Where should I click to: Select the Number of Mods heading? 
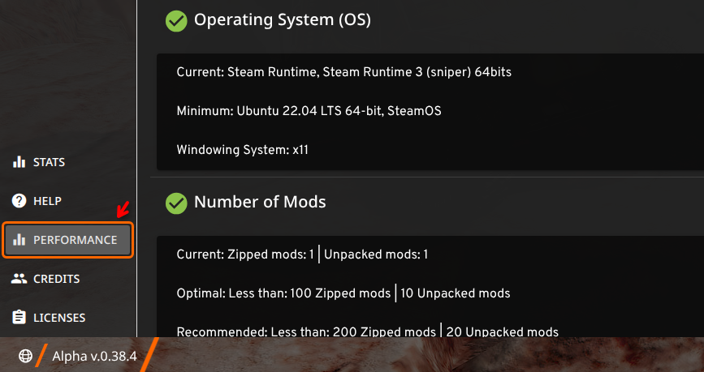[x=260, y=202]
